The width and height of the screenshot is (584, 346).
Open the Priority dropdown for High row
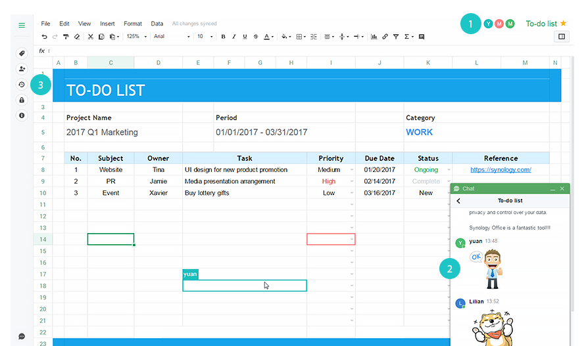pos(351,182)
